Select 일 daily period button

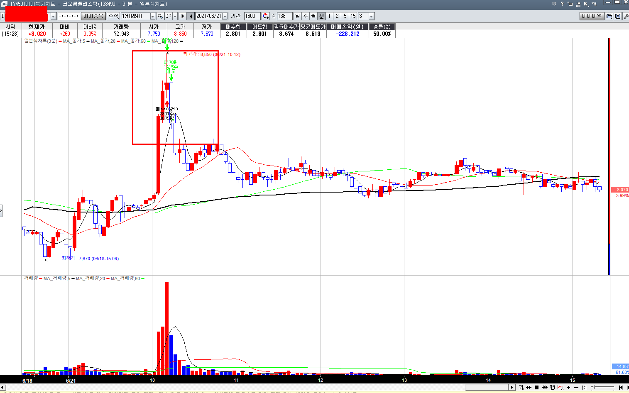coord(297,16)
